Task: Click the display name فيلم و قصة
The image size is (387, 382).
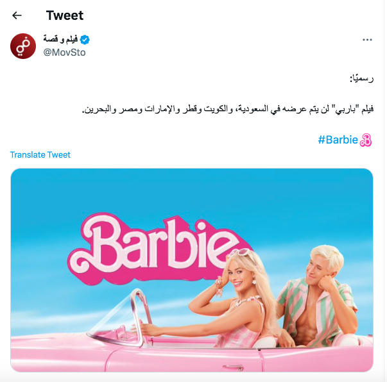Action: coord(60,39)
